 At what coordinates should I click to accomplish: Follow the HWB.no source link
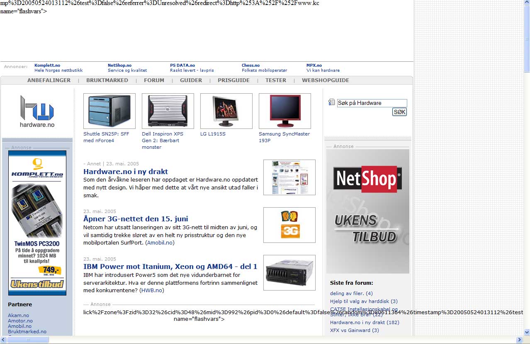(x=151, y=291)
